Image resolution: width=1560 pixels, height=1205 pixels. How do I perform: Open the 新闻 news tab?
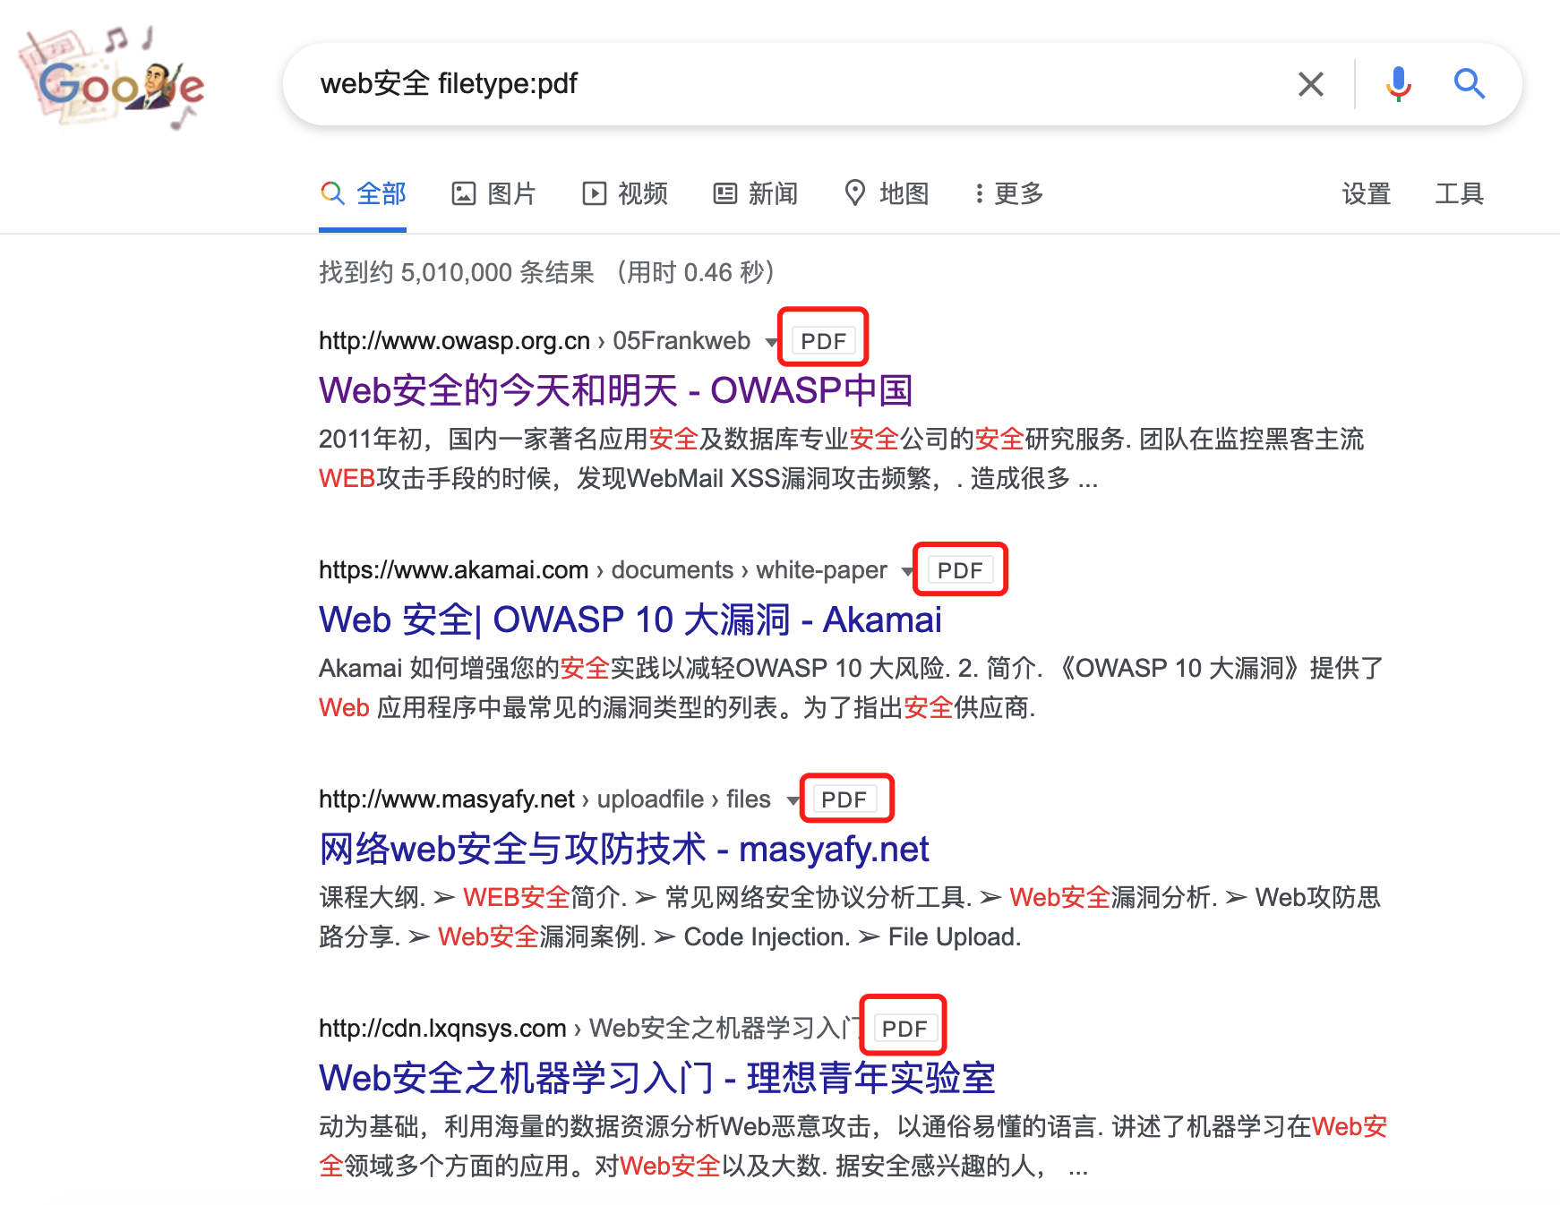pos(756,193)
